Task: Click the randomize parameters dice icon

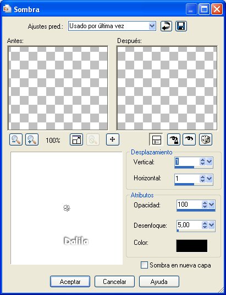Action: 206,140
